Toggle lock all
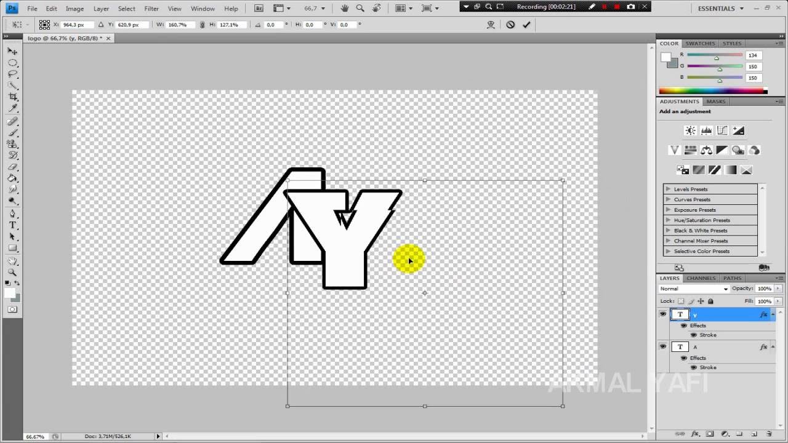Image resolution: width=788 pixels, height=443 pixels. pos(710,301)
